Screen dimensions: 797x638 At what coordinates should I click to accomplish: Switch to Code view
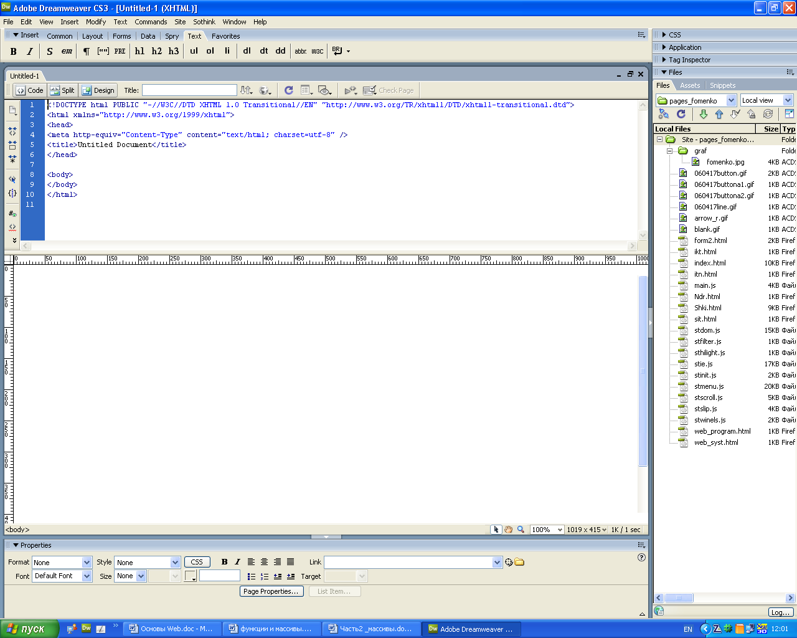tap(30, 90)
